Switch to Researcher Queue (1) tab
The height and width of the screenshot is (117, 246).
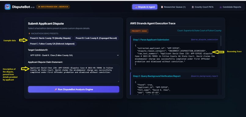(173, 7)
